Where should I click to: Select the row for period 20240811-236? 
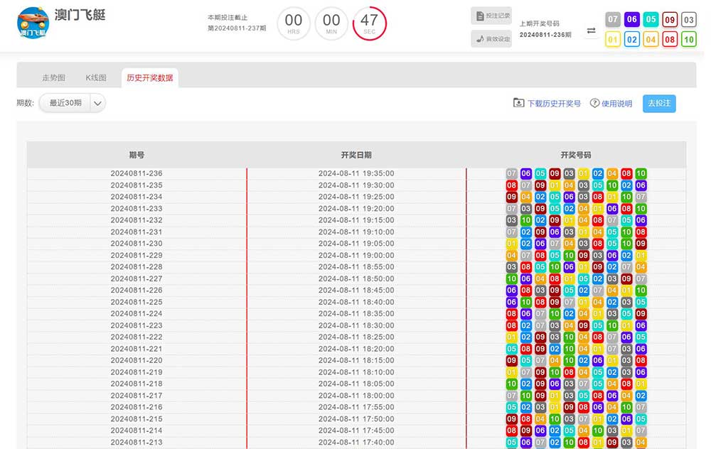137,173
